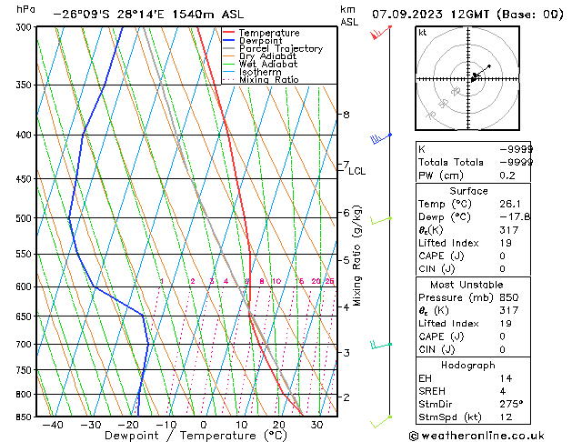Click the 650 hPa pressure axis label
The width and height of the screenshot is (572, 442).
(25, 316)
